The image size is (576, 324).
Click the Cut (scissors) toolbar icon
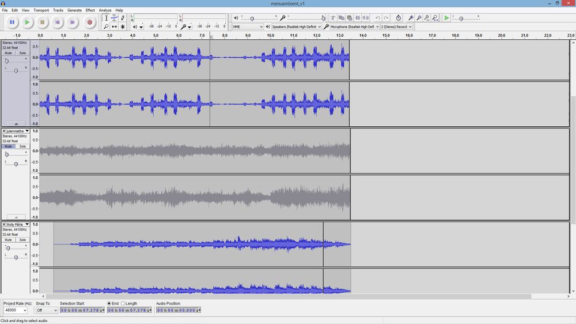pos(333,18)
